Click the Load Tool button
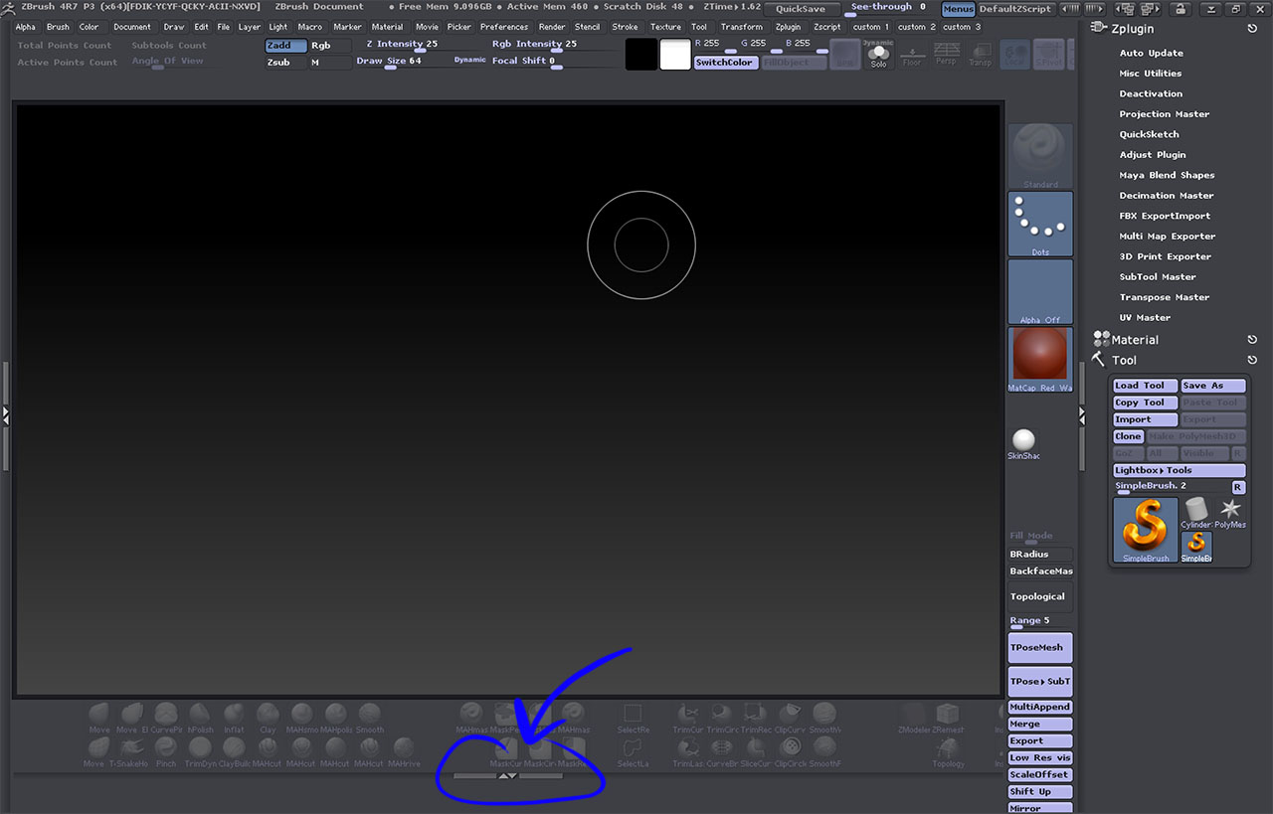 pyautogui.click(x=1145, y=386)
